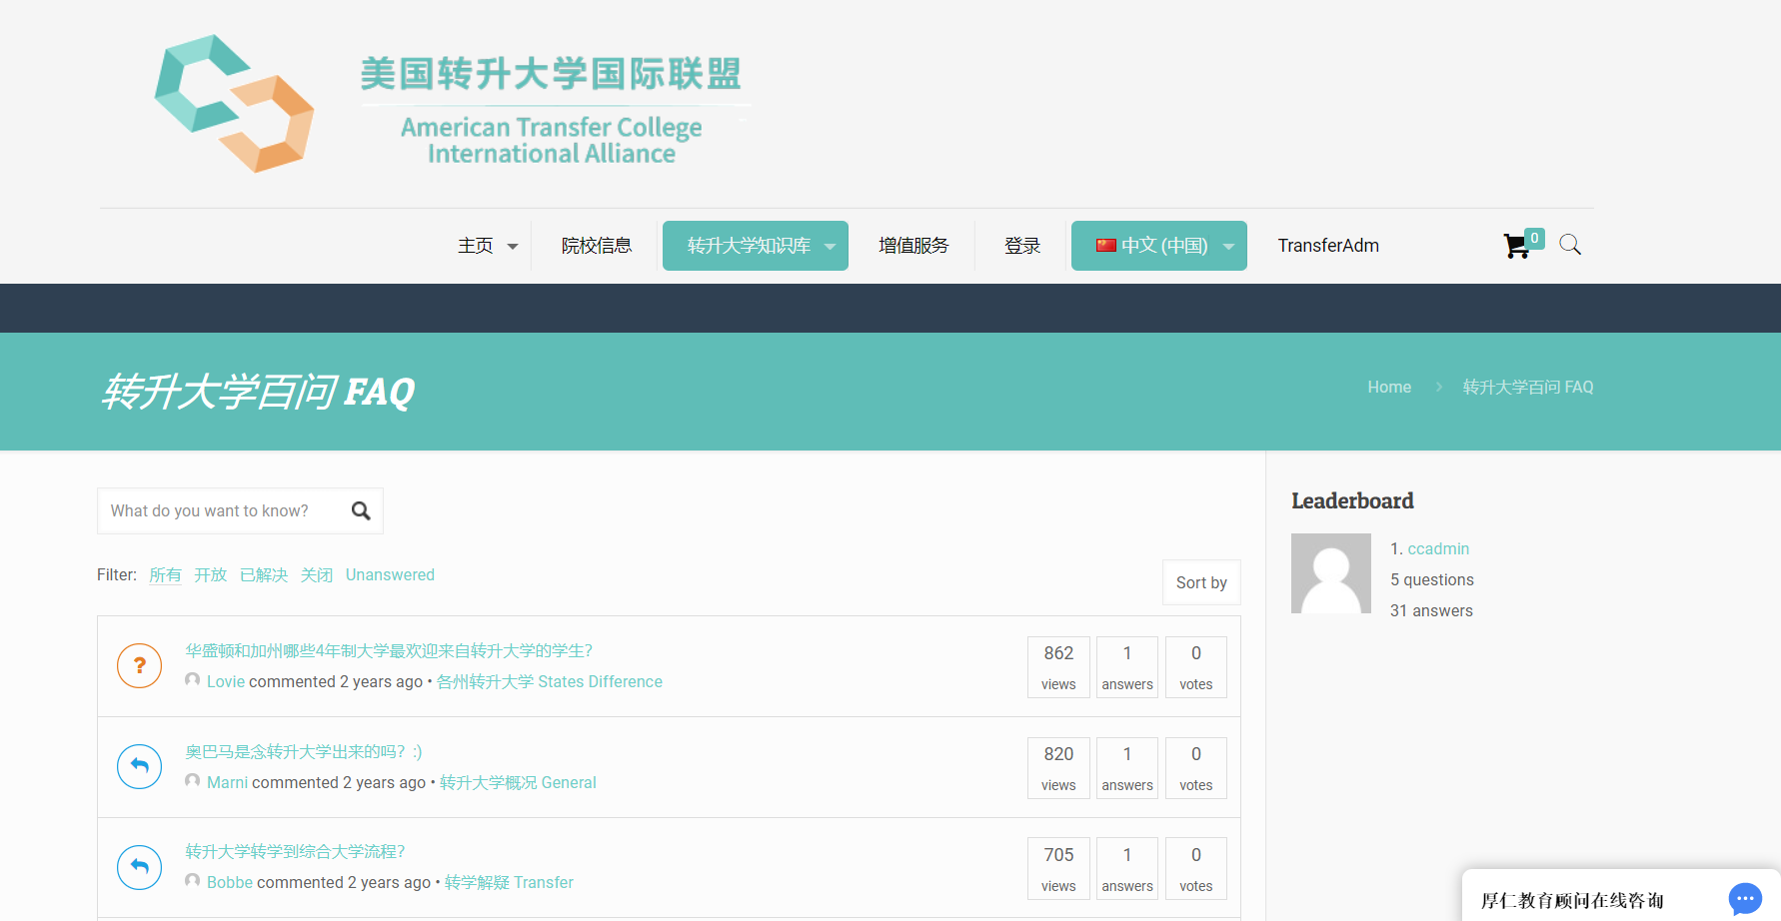Click answers count on the 862-views question
Screen dimensions: 1781x921
pos(1127,667)
